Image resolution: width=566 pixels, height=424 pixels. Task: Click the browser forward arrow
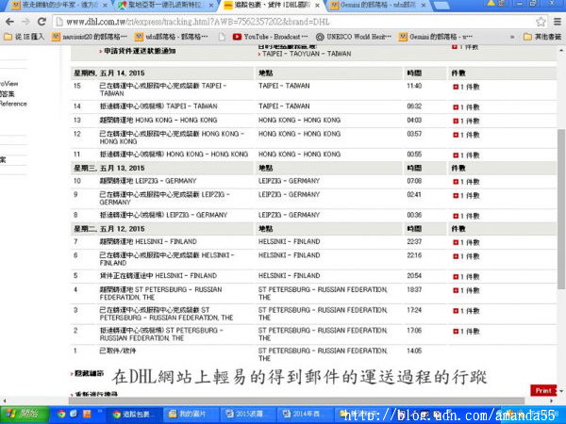tap(25, 22)
